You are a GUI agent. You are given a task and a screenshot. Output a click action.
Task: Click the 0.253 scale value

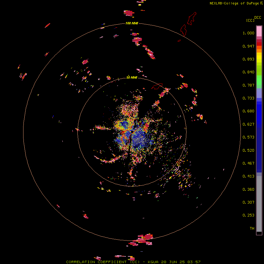[248, 215]
